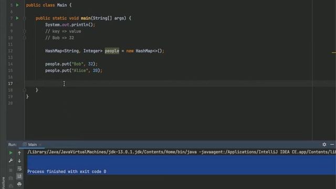Screen dimensions: 336x189
Task: Click the run gutter icon beside main method
Action: pos(17,18)
